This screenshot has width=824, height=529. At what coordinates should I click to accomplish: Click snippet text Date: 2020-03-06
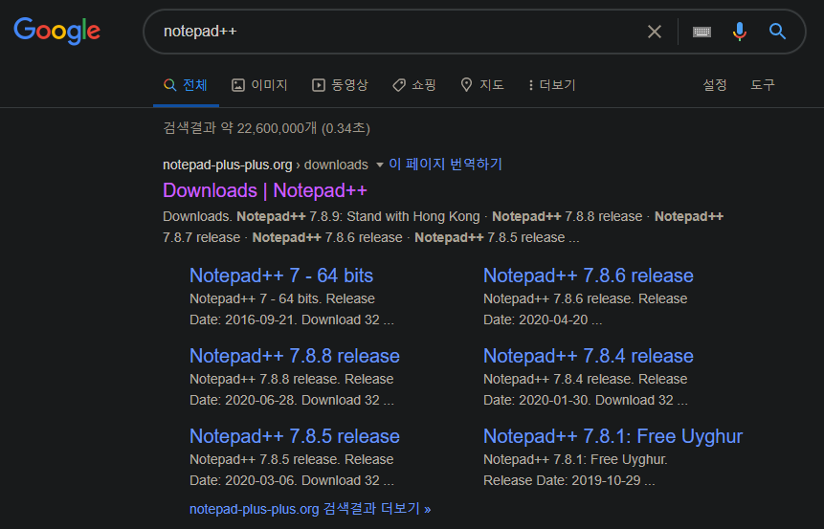click(x=243, y=480)
